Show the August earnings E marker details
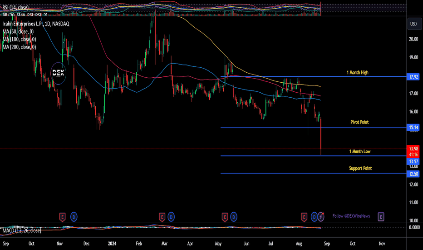 [x=304, y=217]
